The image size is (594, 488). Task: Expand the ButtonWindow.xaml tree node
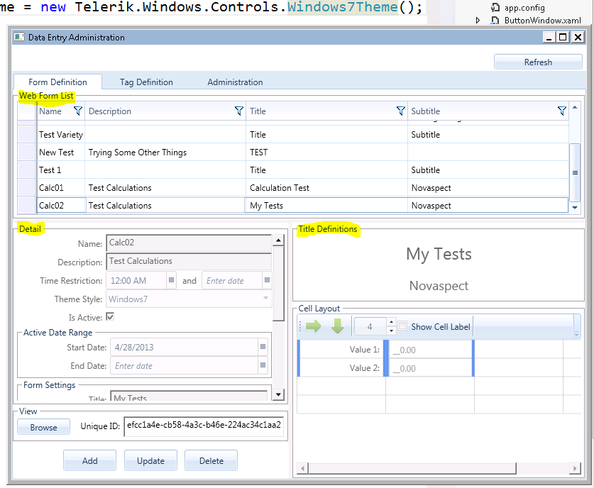[x=478, y=21]
